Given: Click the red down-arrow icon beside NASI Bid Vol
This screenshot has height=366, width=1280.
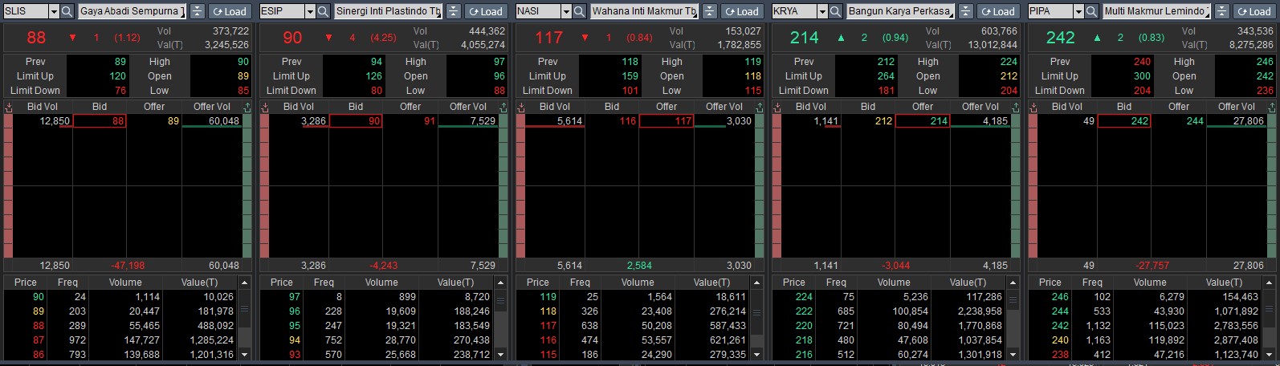Looking at the screenshot, I should (x=520, y=107).
